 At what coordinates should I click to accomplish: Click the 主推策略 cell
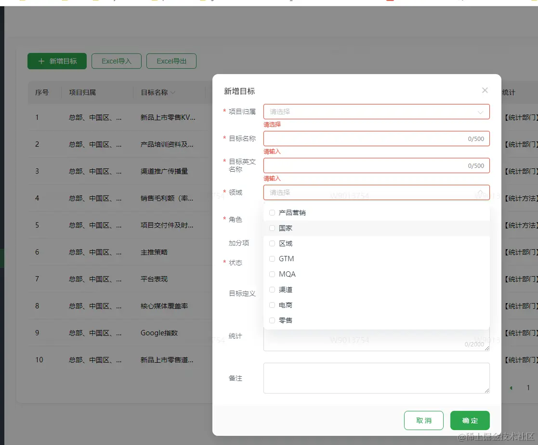tap(154, 252)
